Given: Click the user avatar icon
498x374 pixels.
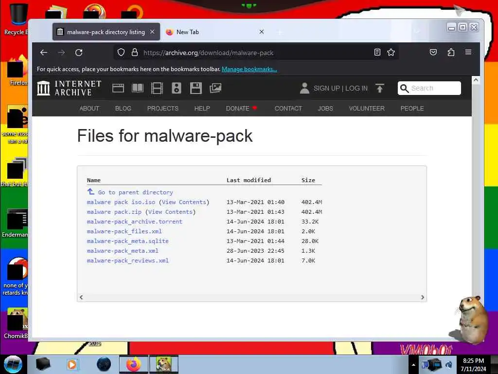Looking at the screenshot, I should pyautogui.click(x=304, y=88).
